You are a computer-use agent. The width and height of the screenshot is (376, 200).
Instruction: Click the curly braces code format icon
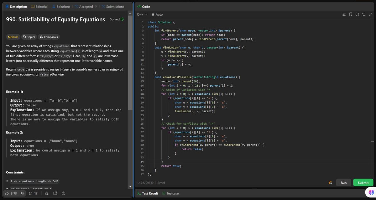point(357,14)
